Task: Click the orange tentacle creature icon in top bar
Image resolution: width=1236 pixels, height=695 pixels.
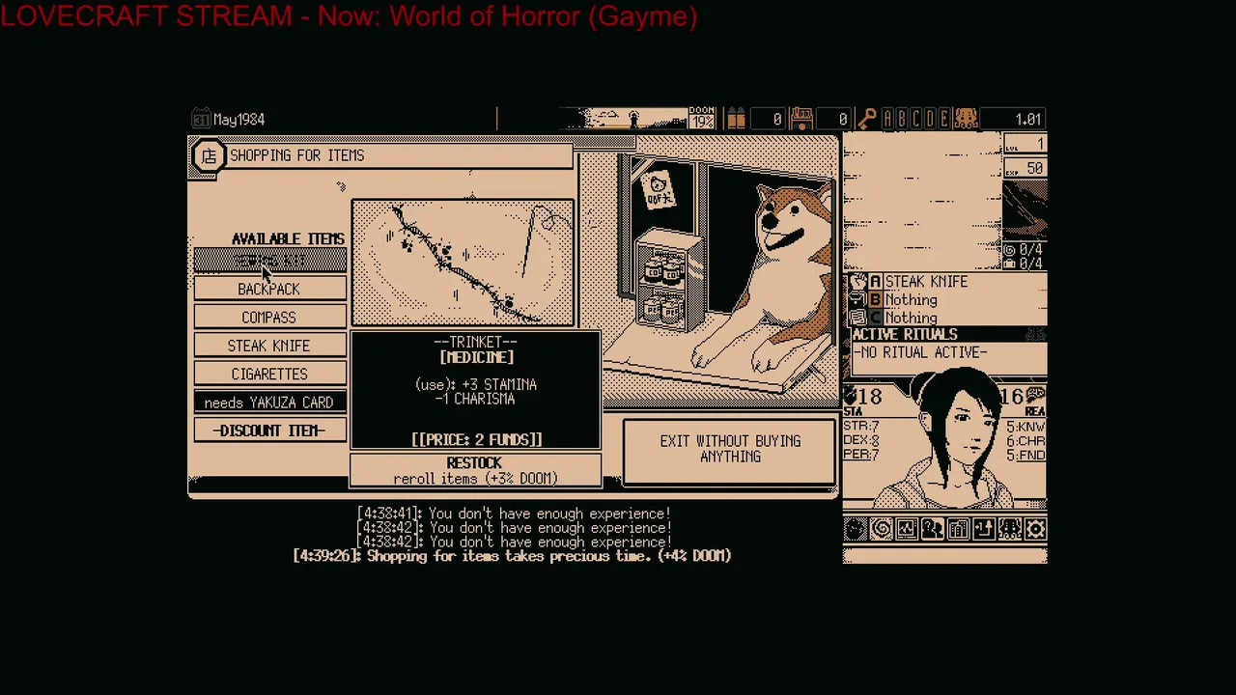Action: point(966,119)
